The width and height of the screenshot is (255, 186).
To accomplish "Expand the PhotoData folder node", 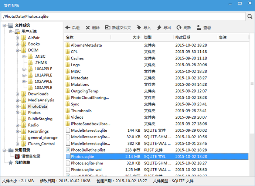I will (x=17, y=106).
